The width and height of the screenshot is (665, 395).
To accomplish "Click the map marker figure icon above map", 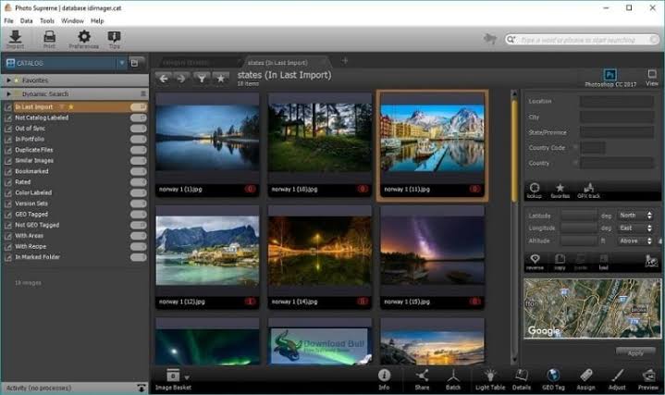I will (651, 261).
